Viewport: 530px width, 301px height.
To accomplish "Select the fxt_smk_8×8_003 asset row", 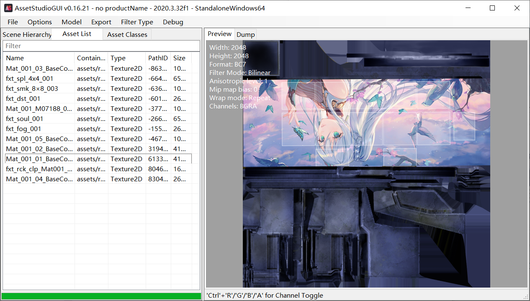I will (98, 88).
